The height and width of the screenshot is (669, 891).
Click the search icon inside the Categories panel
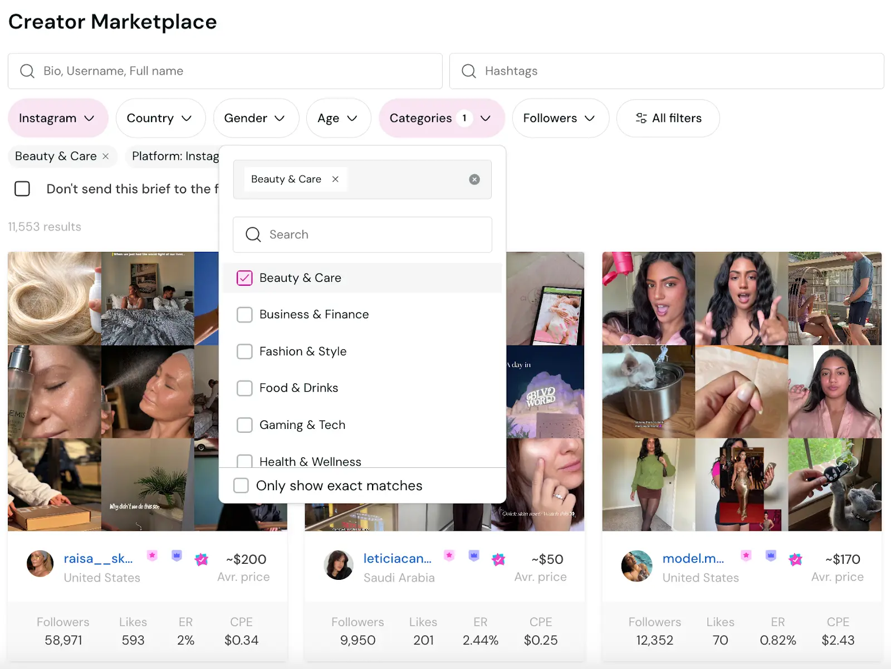[252, 235]
